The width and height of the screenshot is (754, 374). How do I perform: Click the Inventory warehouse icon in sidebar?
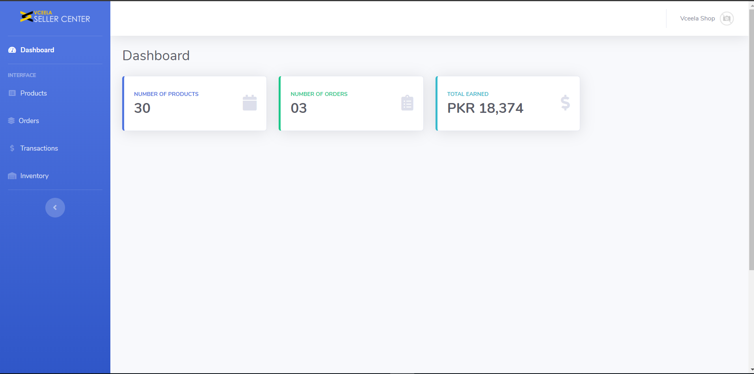(12, 176)
